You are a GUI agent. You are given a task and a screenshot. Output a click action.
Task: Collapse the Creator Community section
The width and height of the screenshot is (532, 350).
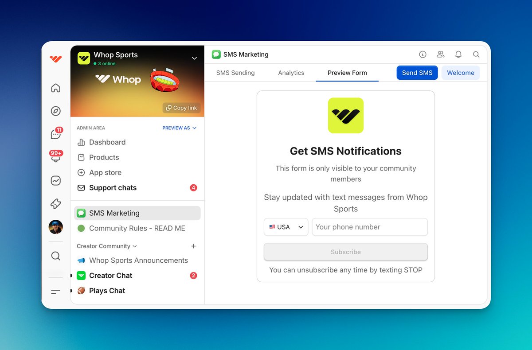(107, 246)
